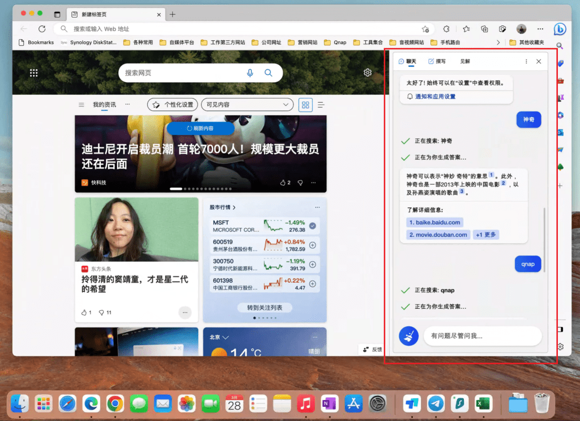The width and height of the screenshot is (580, 421).
Task: Expand the 可见内容 dropdown
Action: click(x=247, y=105)
